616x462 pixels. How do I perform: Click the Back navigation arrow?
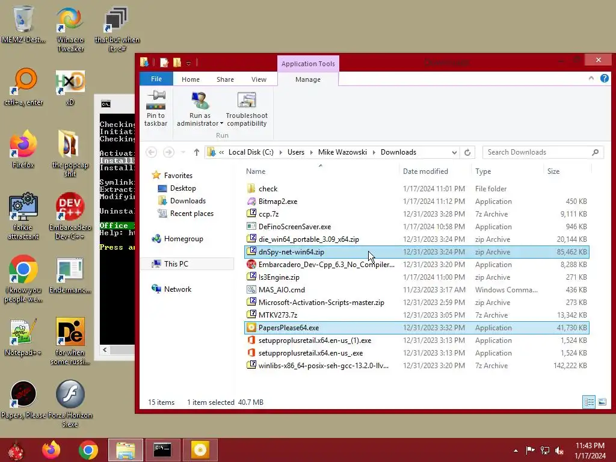[x=151, y=152]
